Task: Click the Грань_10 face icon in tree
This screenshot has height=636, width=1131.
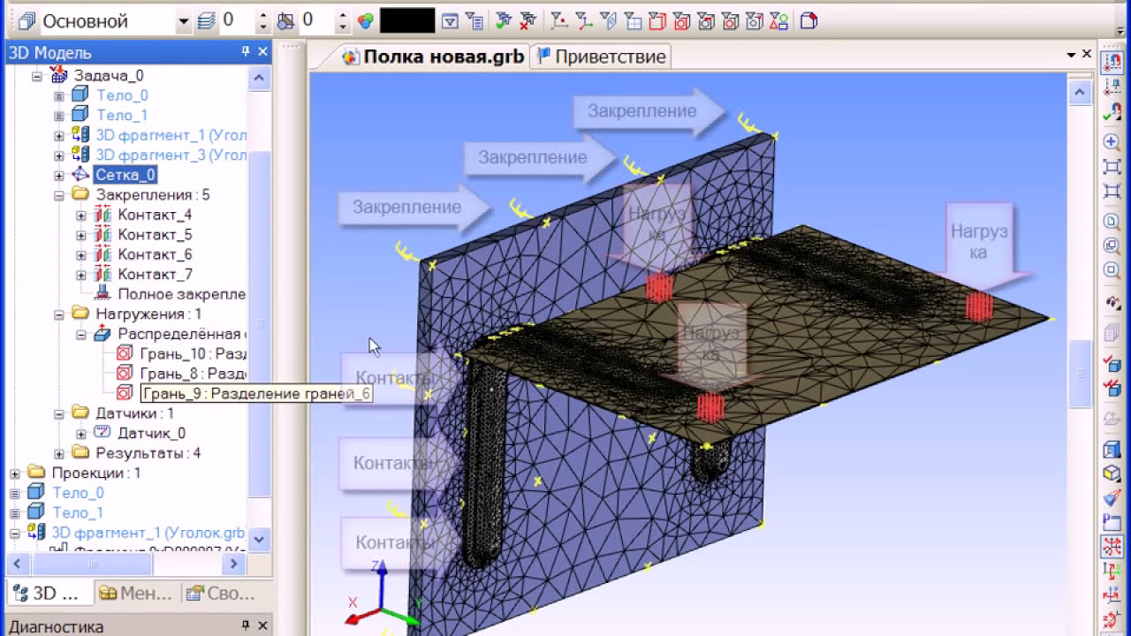Action: [x=125, y=353]
